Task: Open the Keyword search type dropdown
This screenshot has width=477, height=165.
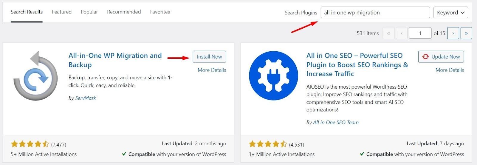Action: [x=450, y=13]
